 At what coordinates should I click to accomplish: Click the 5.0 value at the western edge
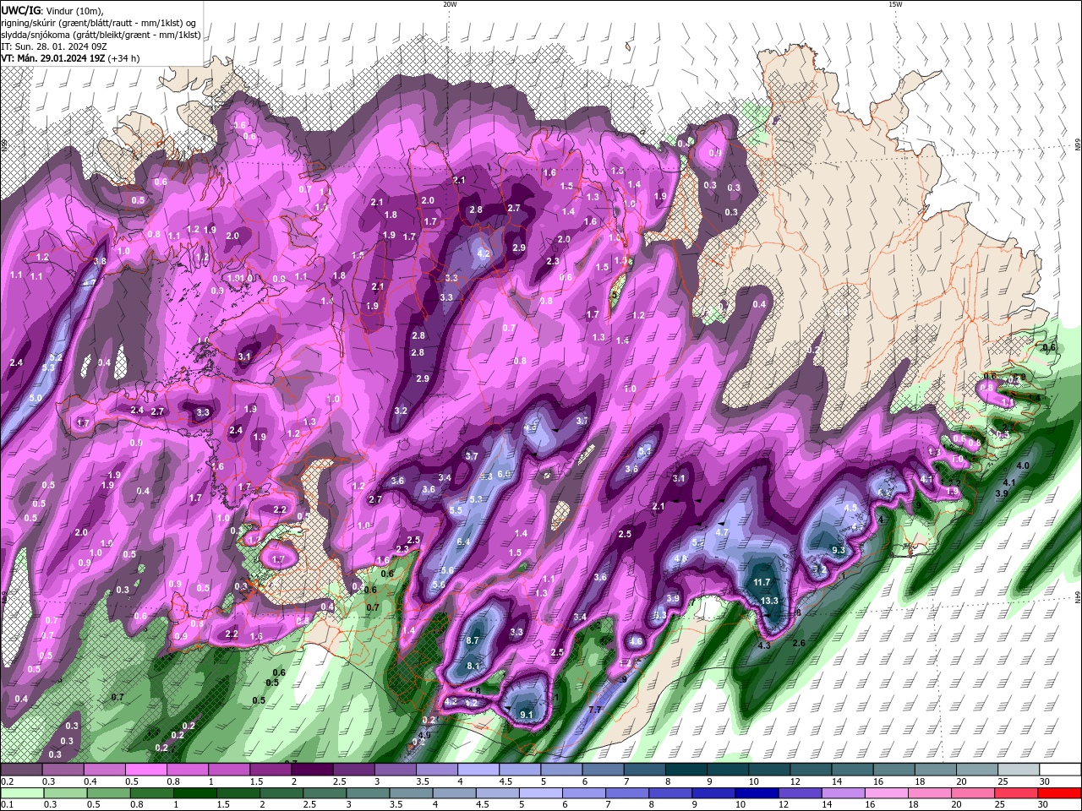point(36,398)
